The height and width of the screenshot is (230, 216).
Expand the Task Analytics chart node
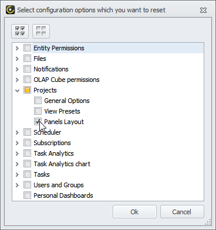coord(17,164)
